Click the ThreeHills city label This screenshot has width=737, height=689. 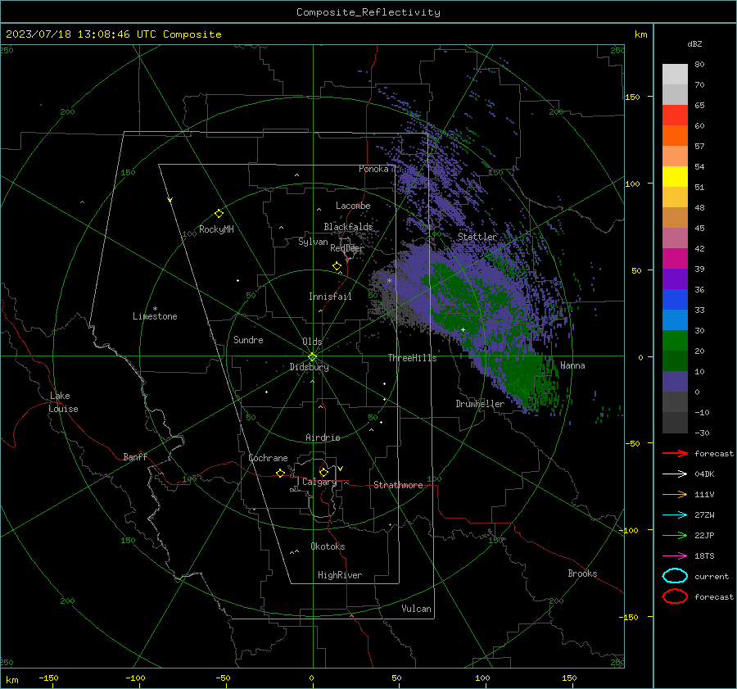(x=412, y=358)
